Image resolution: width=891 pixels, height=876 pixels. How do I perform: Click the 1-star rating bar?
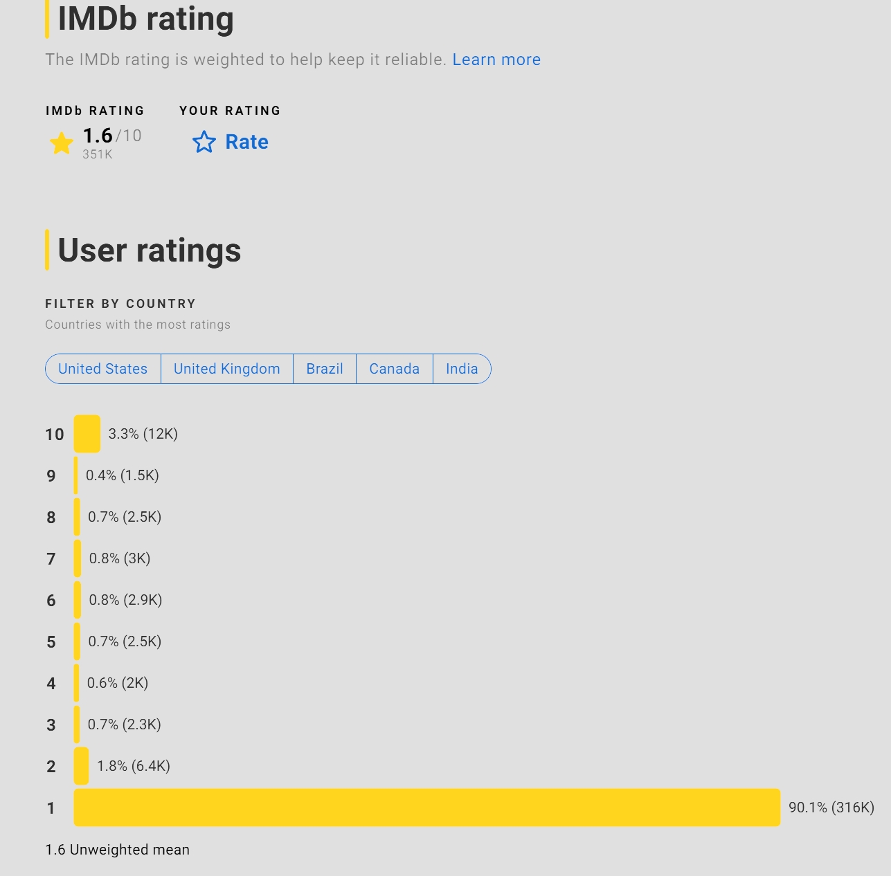[427, 807]
